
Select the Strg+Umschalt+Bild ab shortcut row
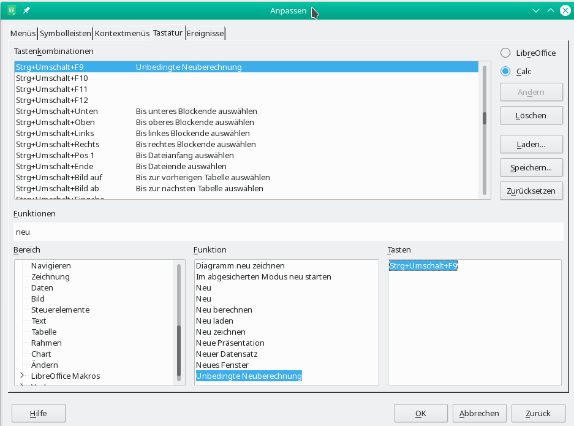pyautogui.click(x=246, y=188)
